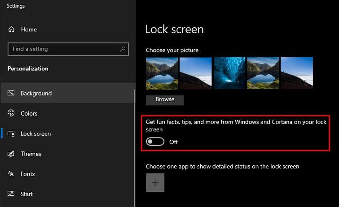
Task: Select the Start icon in the sidebar
Action: tap(11, 194)
